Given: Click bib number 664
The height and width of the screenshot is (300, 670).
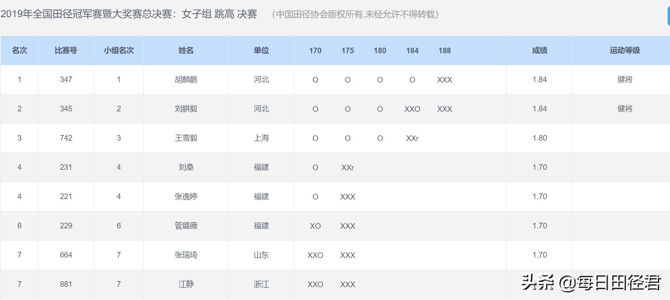Looking at the screenshot, I should [66, 255].
